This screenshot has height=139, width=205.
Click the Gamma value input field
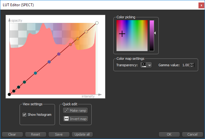click(x=185, y=65)
